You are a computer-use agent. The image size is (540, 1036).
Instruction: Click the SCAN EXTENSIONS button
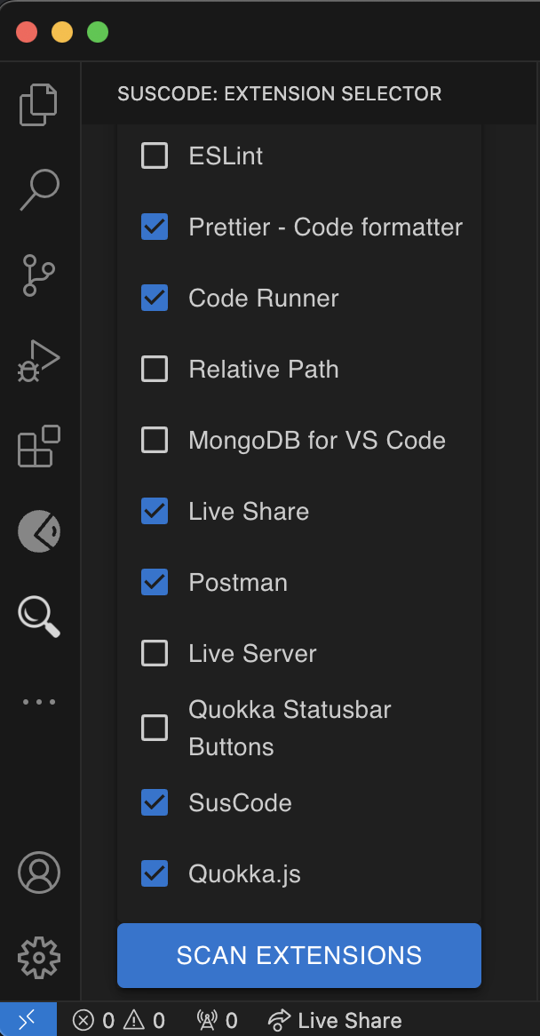299,955
